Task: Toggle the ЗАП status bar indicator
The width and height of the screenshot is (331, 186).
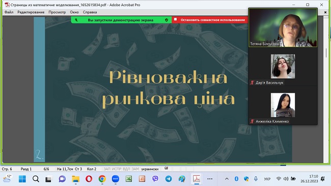Action: (x=107, y=169)
